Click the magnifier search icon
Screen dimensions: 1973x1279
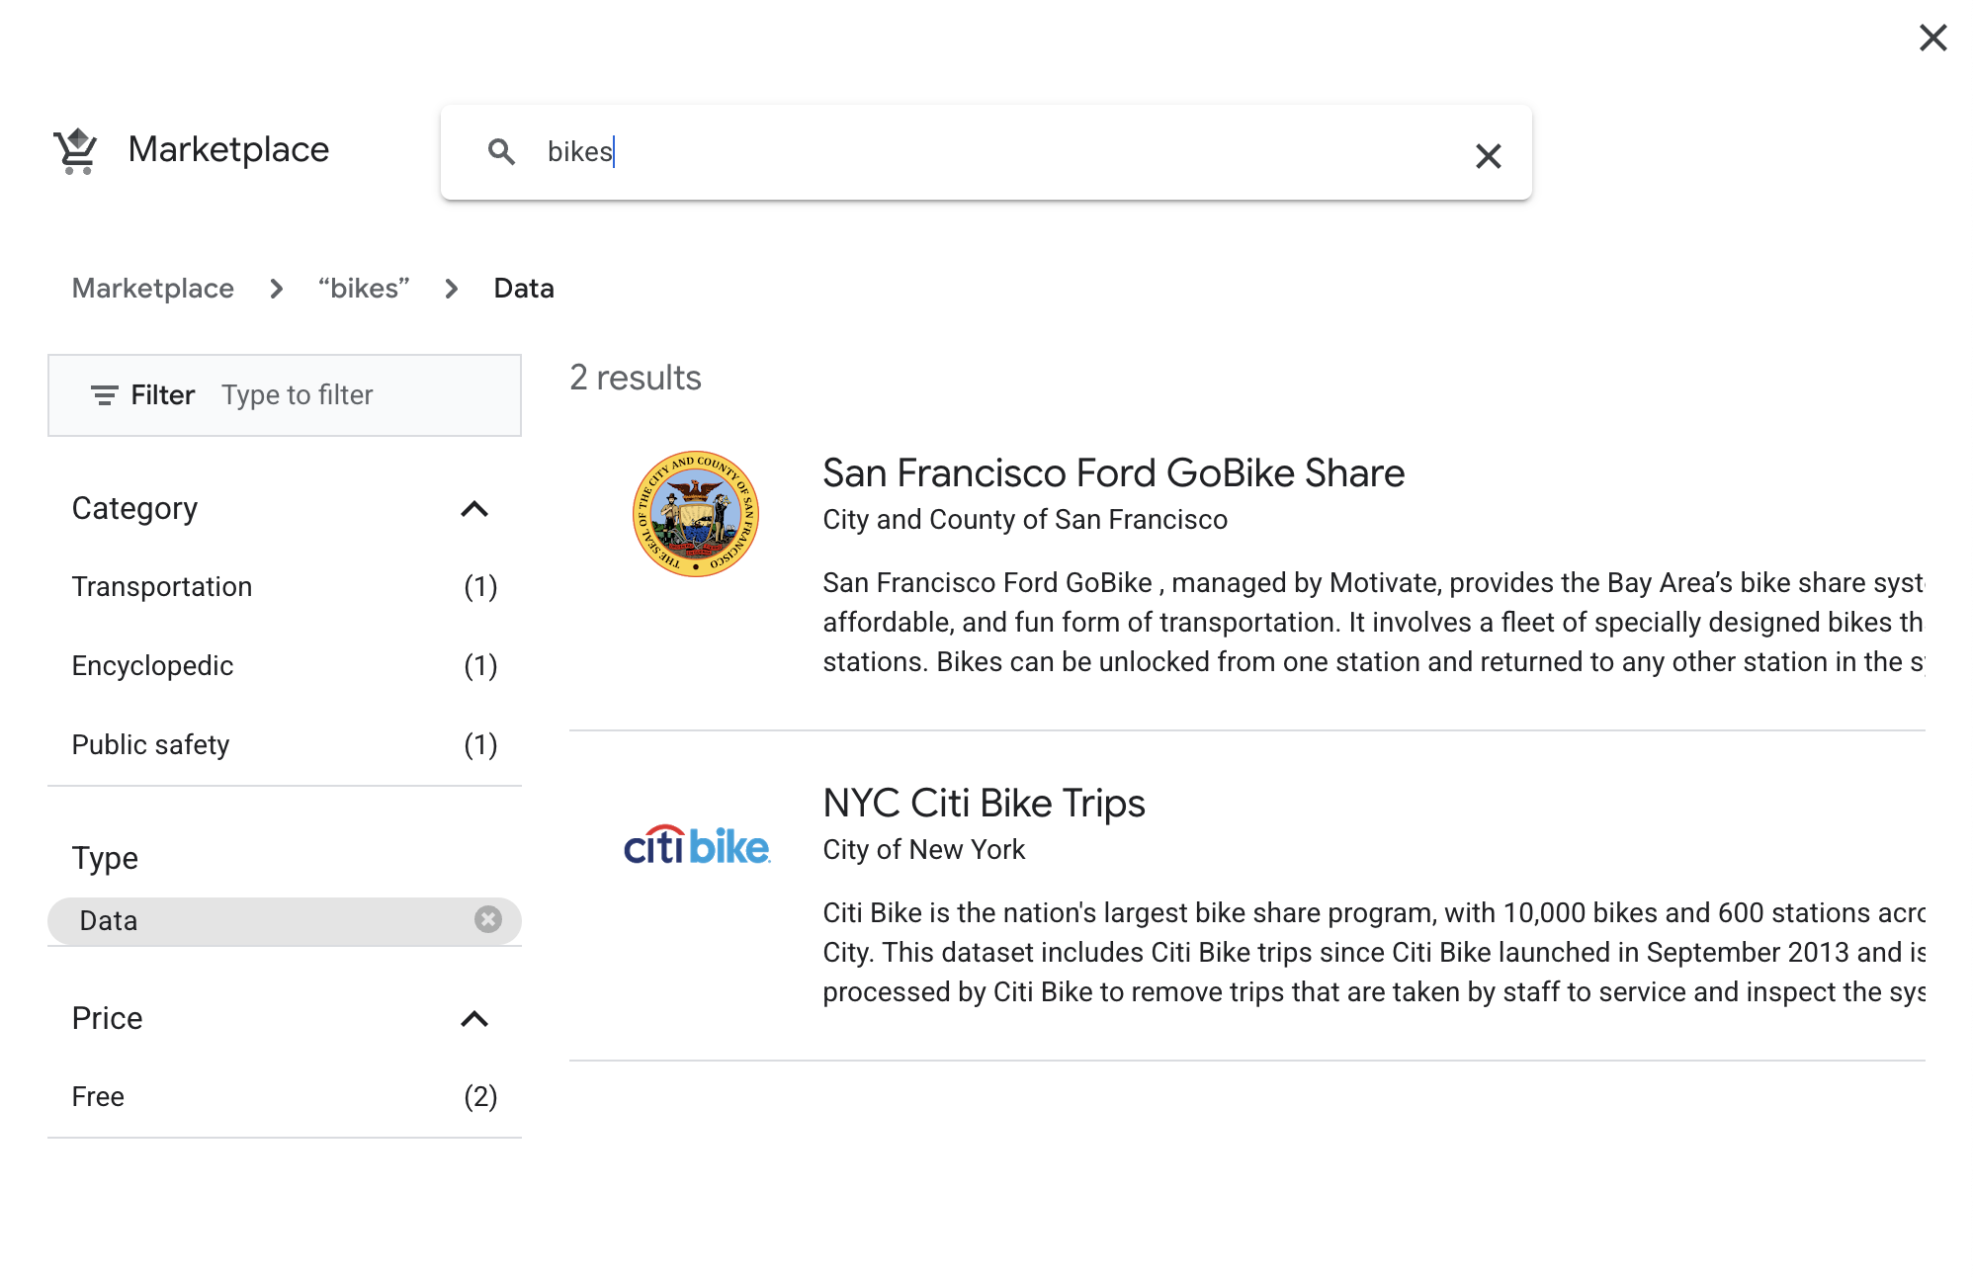point(502,151)
